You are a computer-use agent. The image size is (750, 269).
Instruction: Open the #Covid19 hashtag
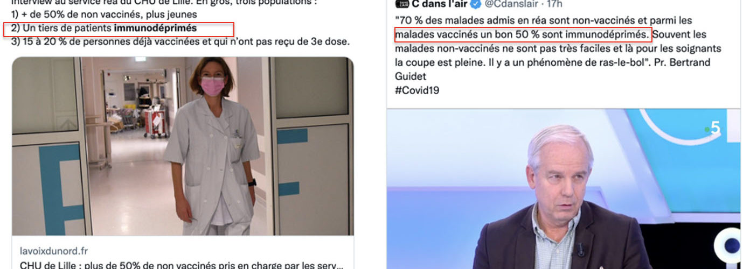[x=417, y=90]
